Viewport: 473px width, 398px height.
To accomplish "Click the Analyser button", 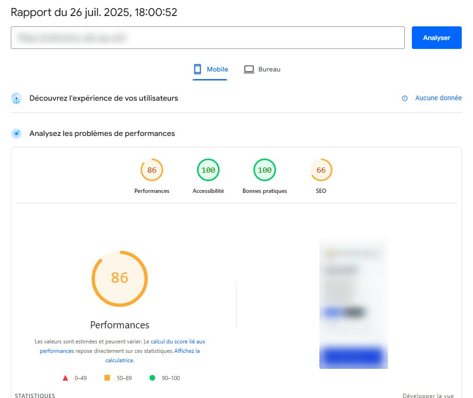I will [436, 38].
